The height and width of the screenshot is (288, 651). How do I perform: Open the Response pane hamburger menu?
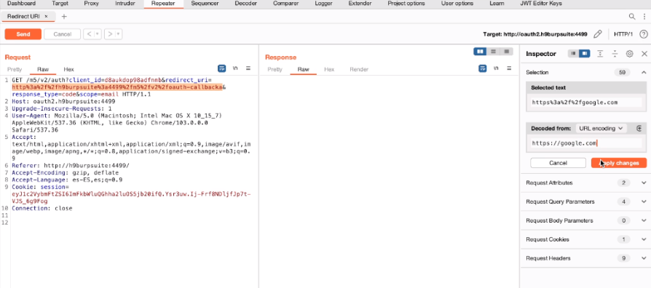[509, 68]
